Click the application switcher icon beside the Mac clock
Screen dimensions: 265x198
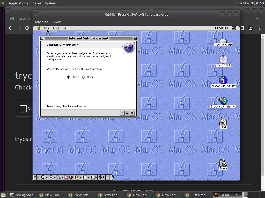(234, 28)
